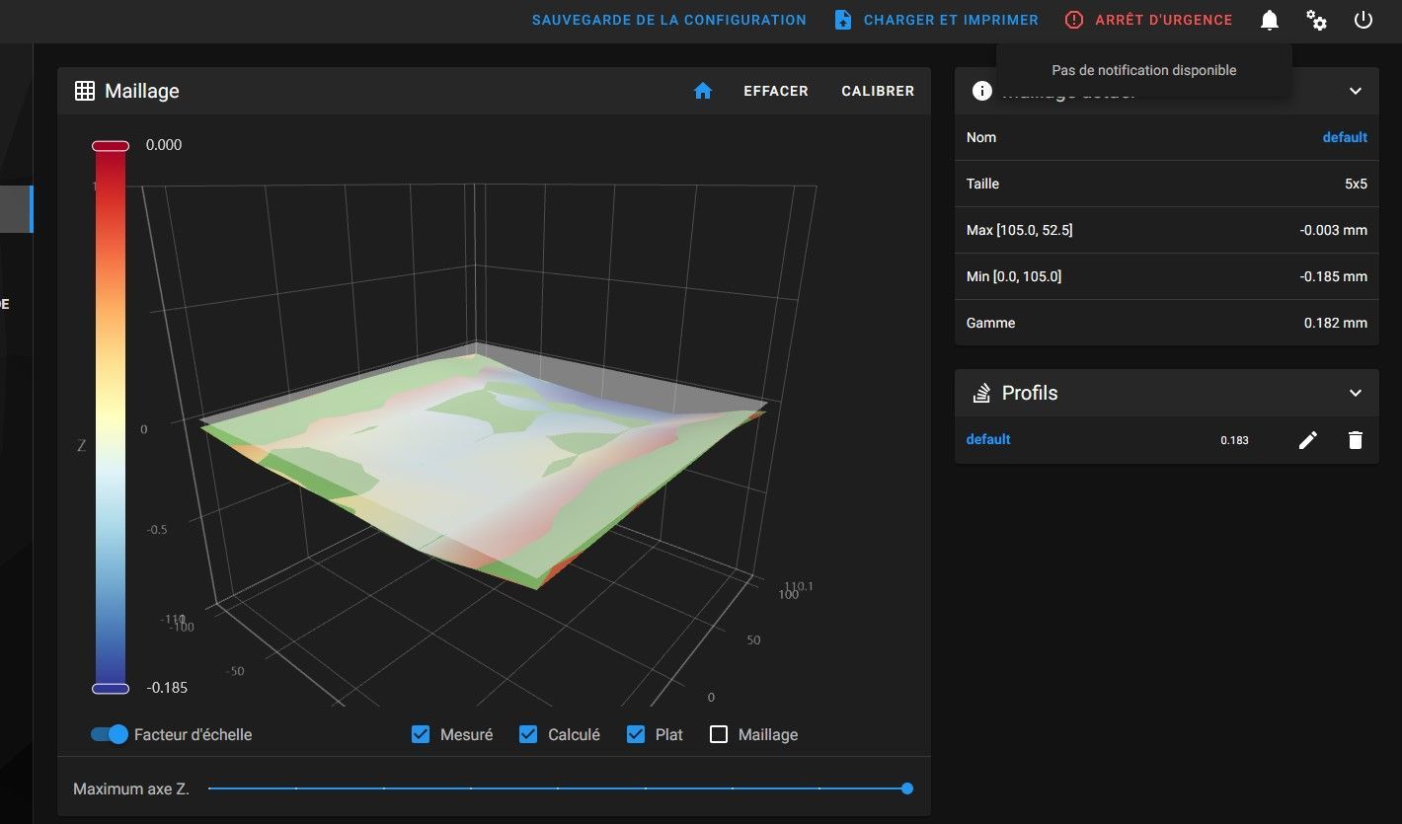Click the Maximum axe Z slider handle

(907, 788)
